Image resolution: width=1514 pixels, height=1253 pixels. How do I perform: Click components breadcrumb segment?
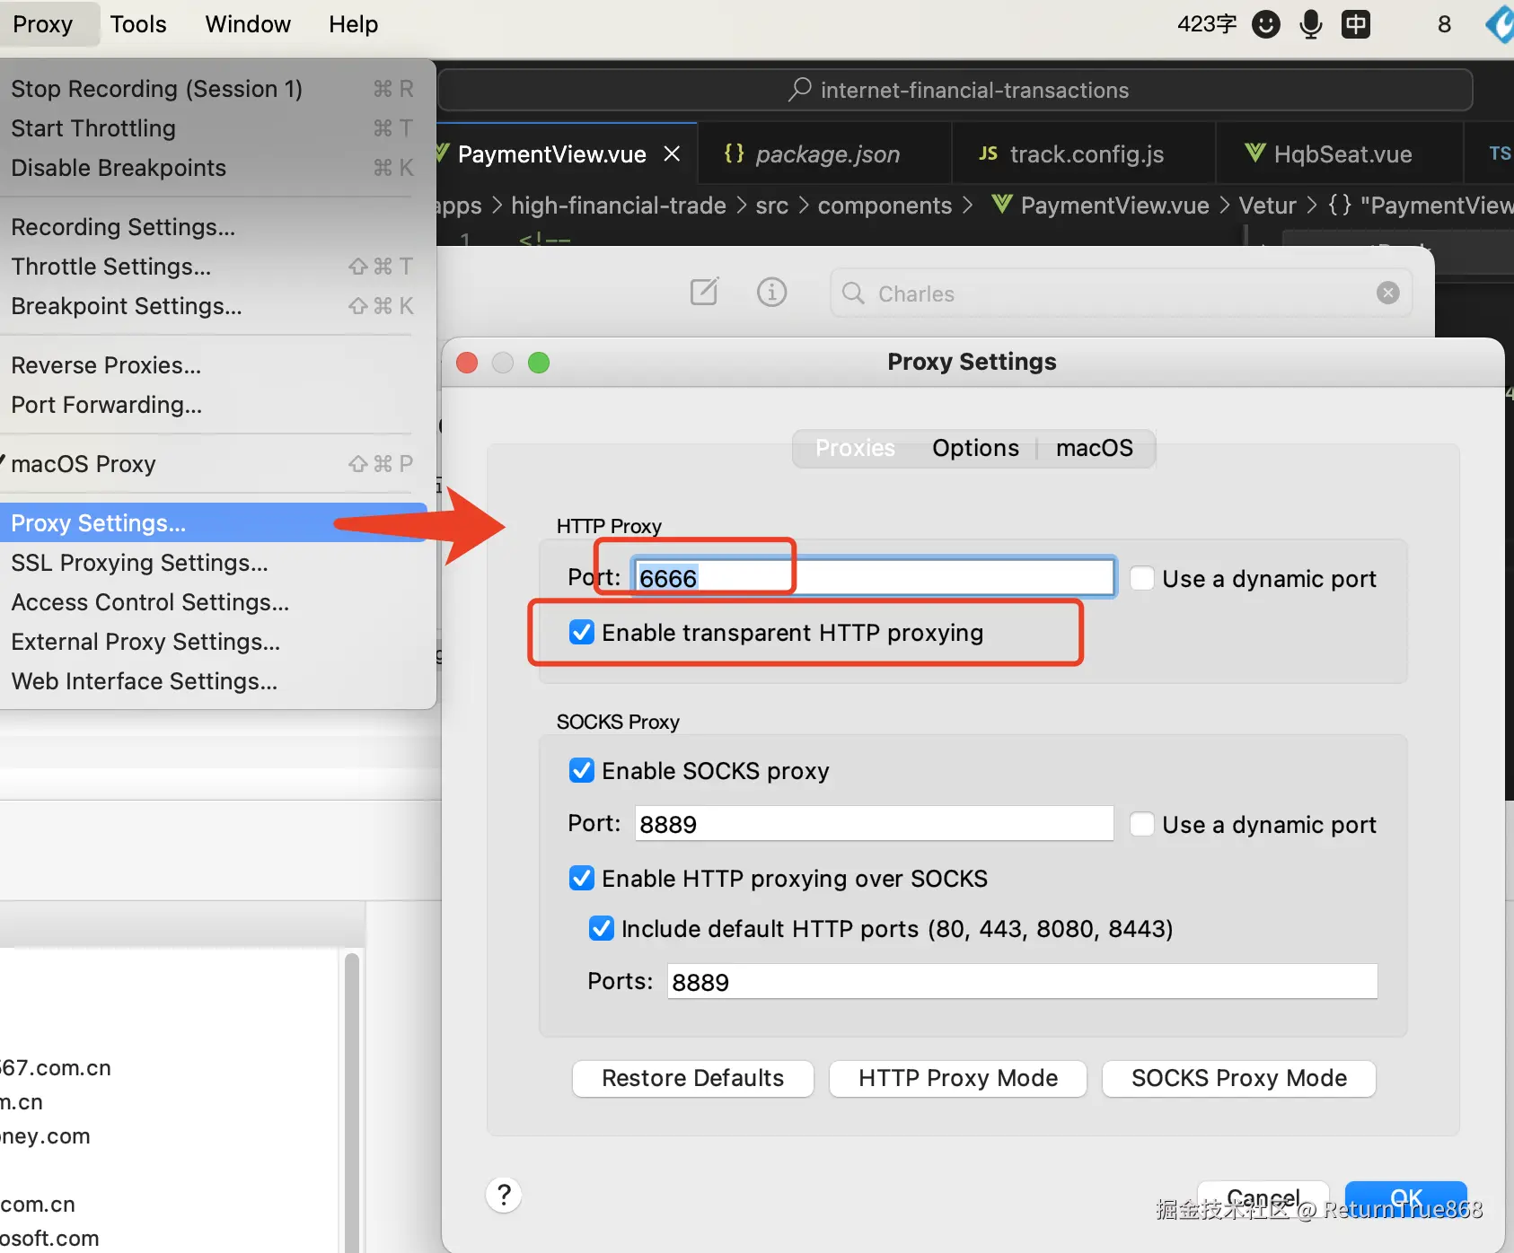click(885, 206)
